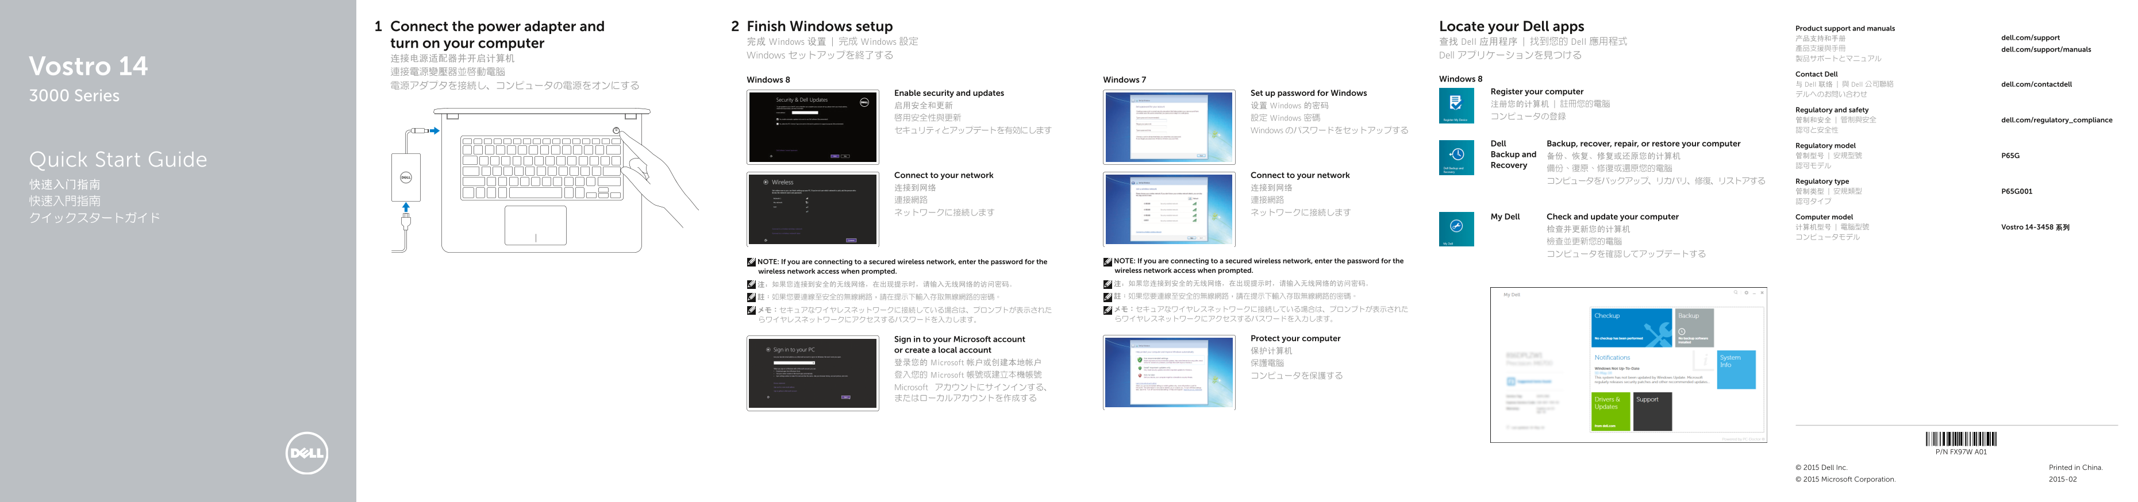Click the 'Printed in China.' text
This screenshot has height=502, width=2138.
click(2075, 467)
